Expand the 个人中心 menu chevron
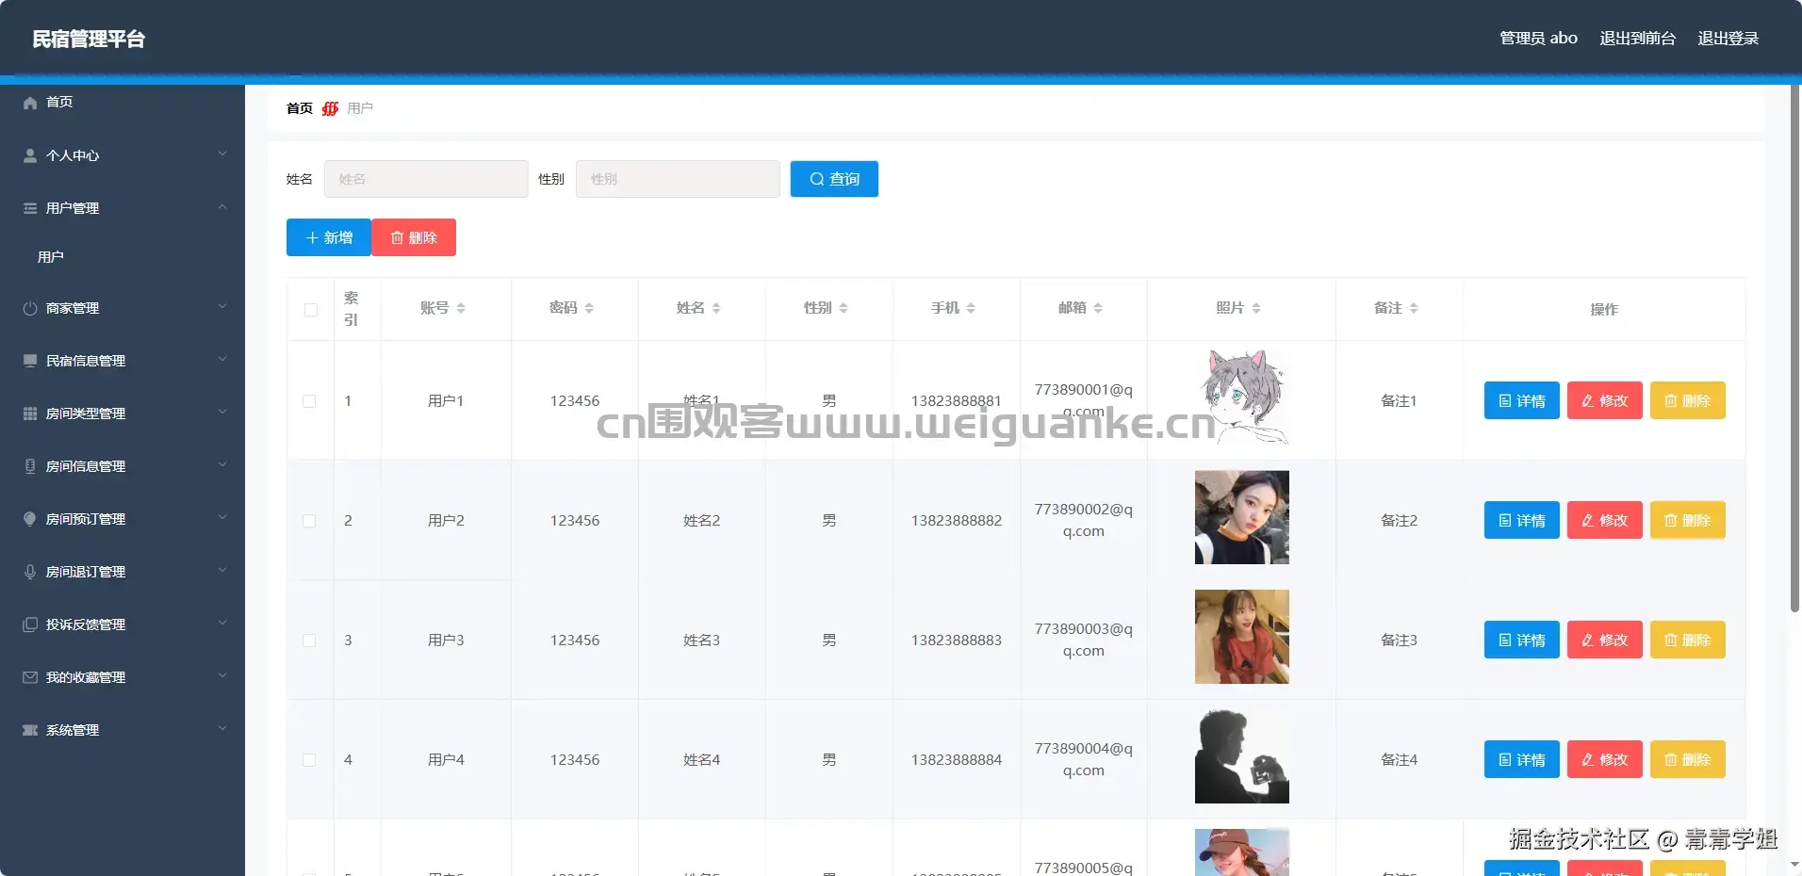Screen dimensions: 1802x876 222,154
